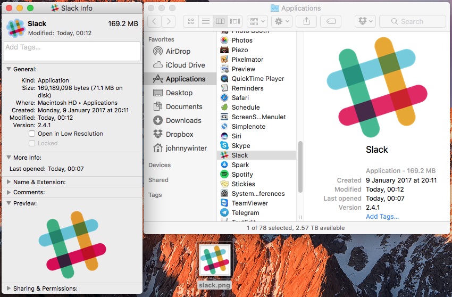This screenshot has height=297, width=452.
Task: Select the Pixelmator app icon
Action: tap(224, 59)
